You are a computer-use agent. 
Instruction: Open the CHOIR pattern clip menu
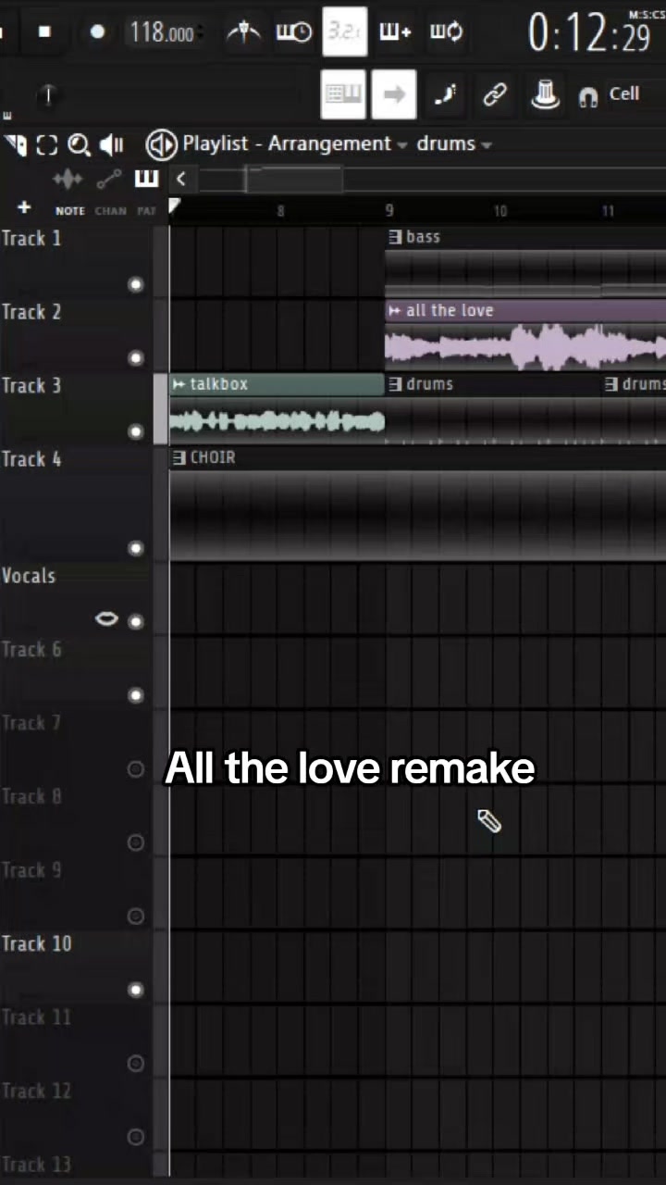(x=179, y=457)
